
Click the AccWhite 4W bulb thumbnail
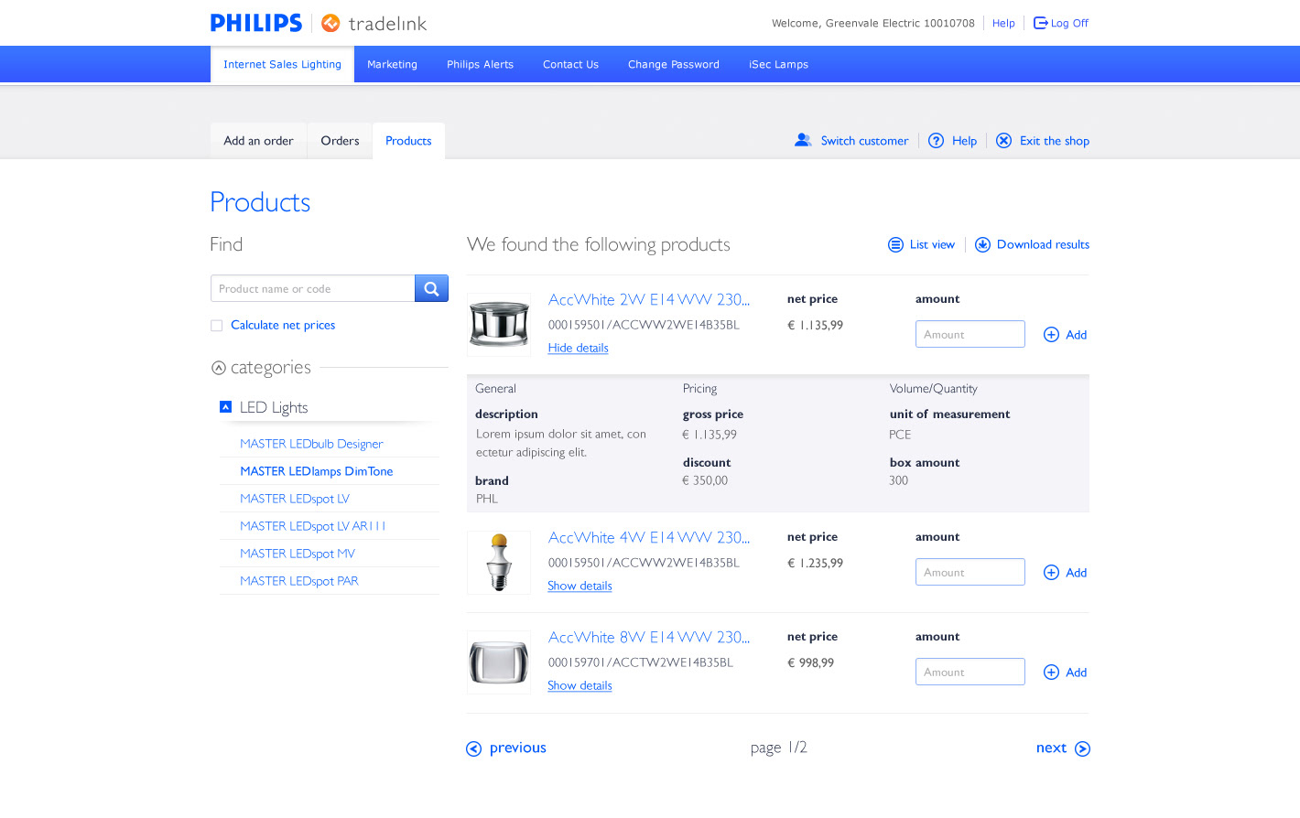pos(499,563)
